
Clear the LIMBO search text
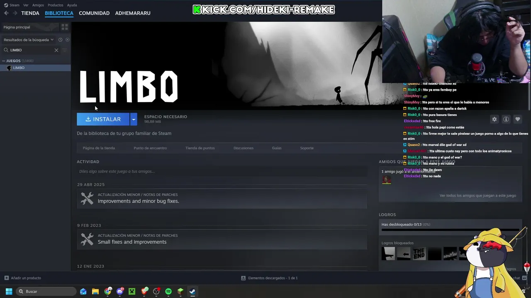click(56, 50)
